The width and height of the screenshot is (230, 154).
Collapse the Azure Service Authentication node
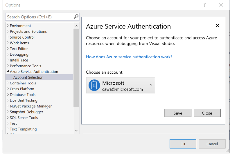pos(8,72)
